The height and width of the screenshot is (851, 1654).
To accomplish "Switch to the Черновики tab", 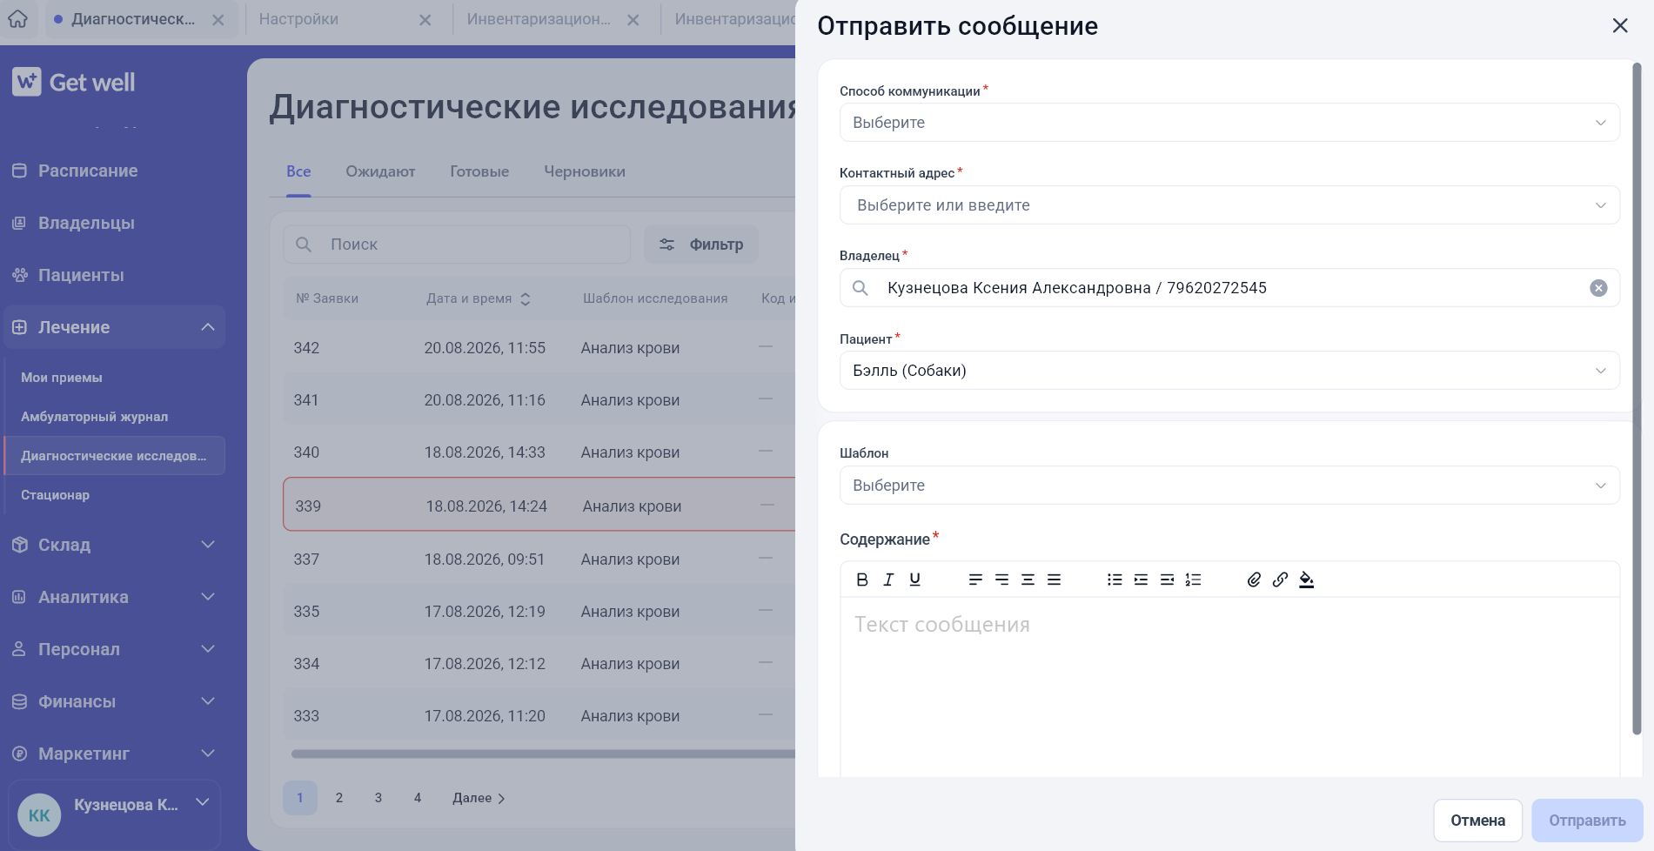I will (585, 171).
